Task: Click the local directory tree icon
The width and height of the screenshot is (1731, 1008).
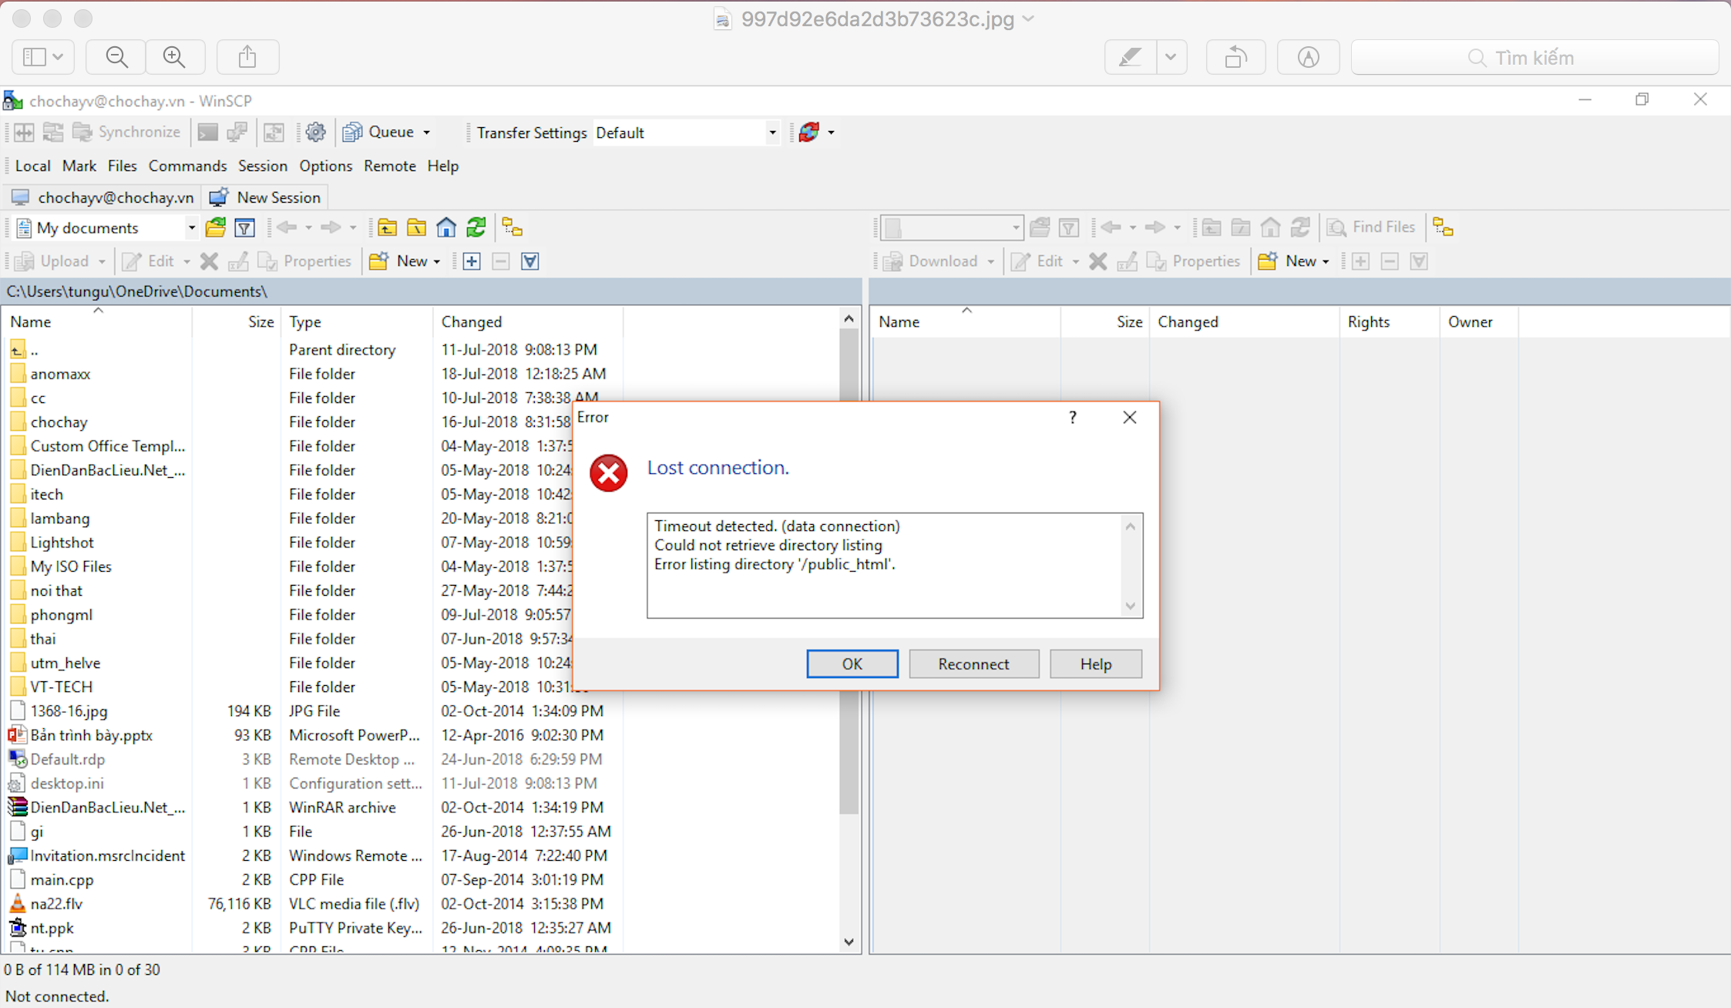Action: click(x=512, y=227)
